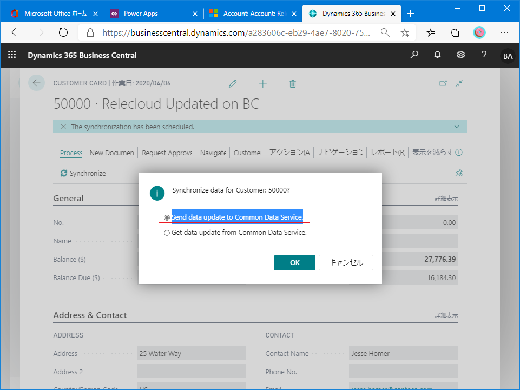Image resolution: width=520 pixels, height=390 pixels.
Task: Open the New Document action tab
Action: tap(112, 153)
